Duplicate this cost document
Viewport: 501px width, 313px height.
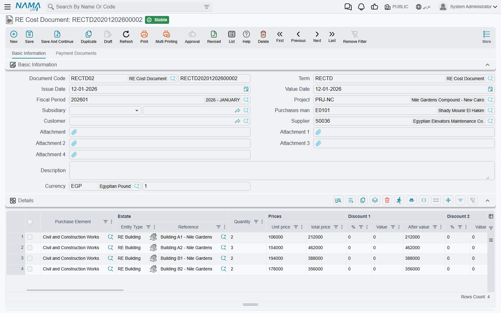pyautogui.click(x=89, y=37)
